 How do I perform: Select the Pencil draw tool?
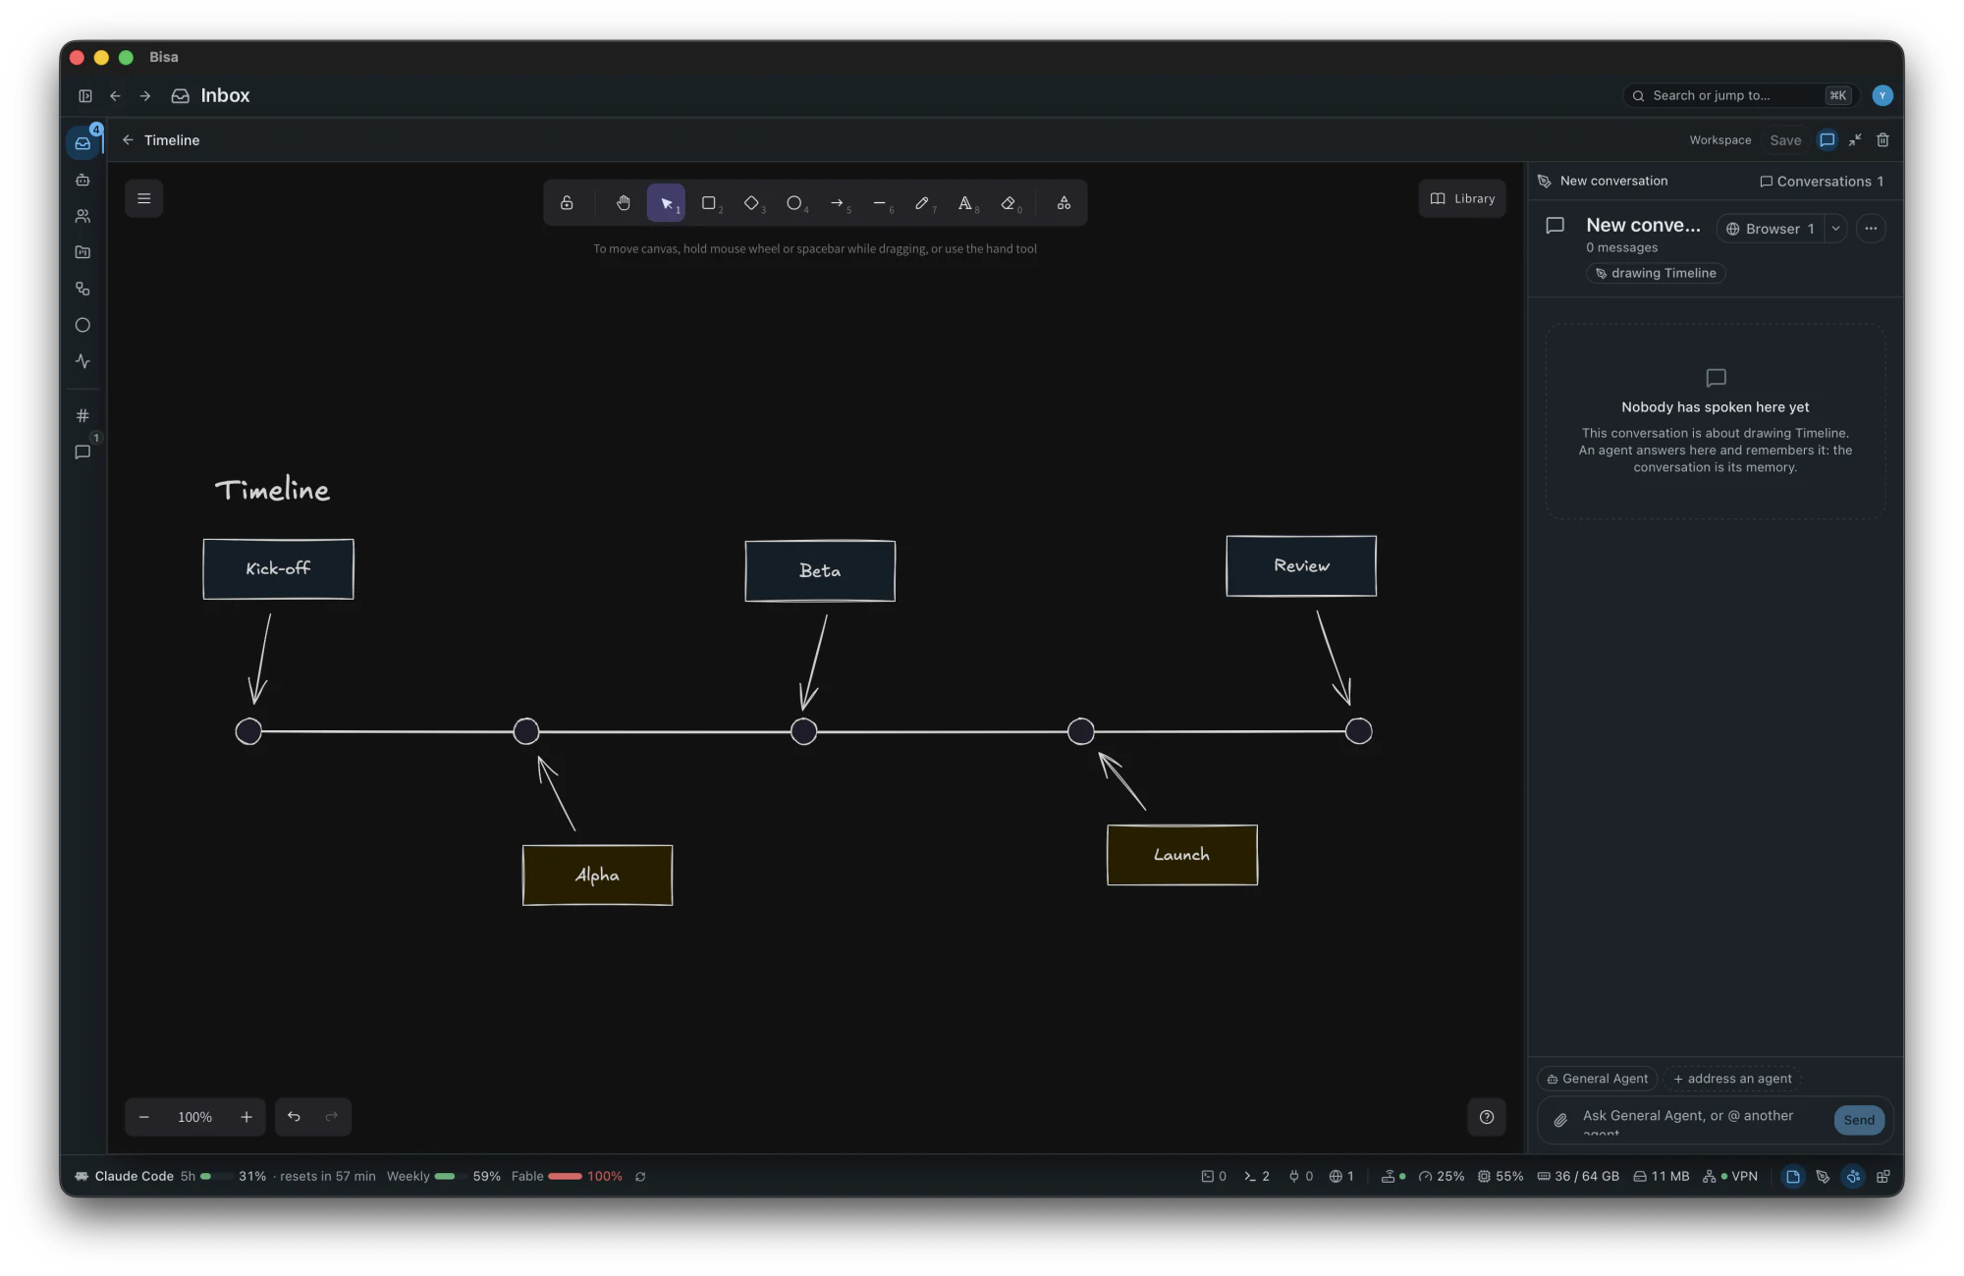click(x=923, y=203)
